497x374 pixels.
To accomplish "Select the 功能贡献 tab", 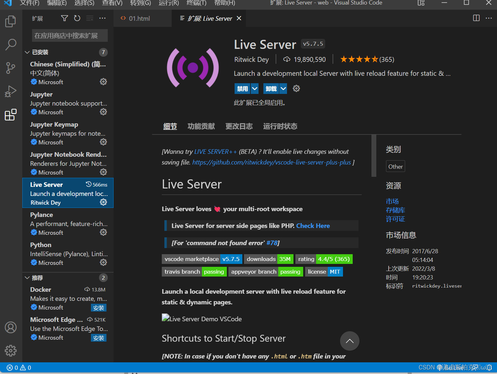I will pos(201,126).
